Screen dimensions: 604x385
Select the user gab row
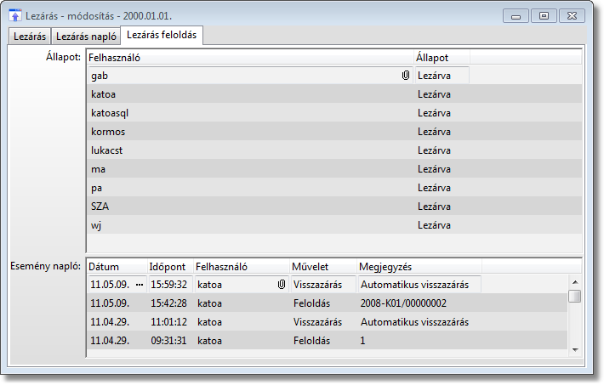click(x=334, y=76)
